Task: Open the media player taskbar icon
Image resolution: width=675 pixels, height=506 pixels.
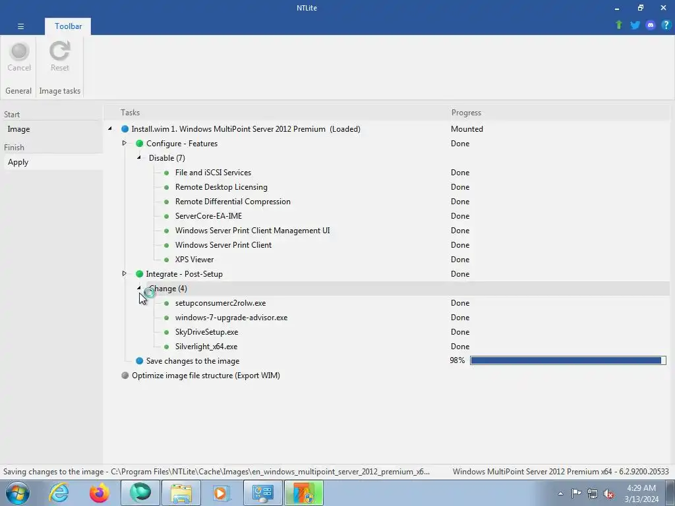Action: [x=222, y=493]
